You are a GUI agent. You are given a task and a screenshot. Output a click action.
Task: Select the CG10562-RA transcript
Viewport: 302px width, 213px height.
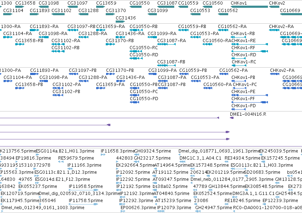(223, 30)
